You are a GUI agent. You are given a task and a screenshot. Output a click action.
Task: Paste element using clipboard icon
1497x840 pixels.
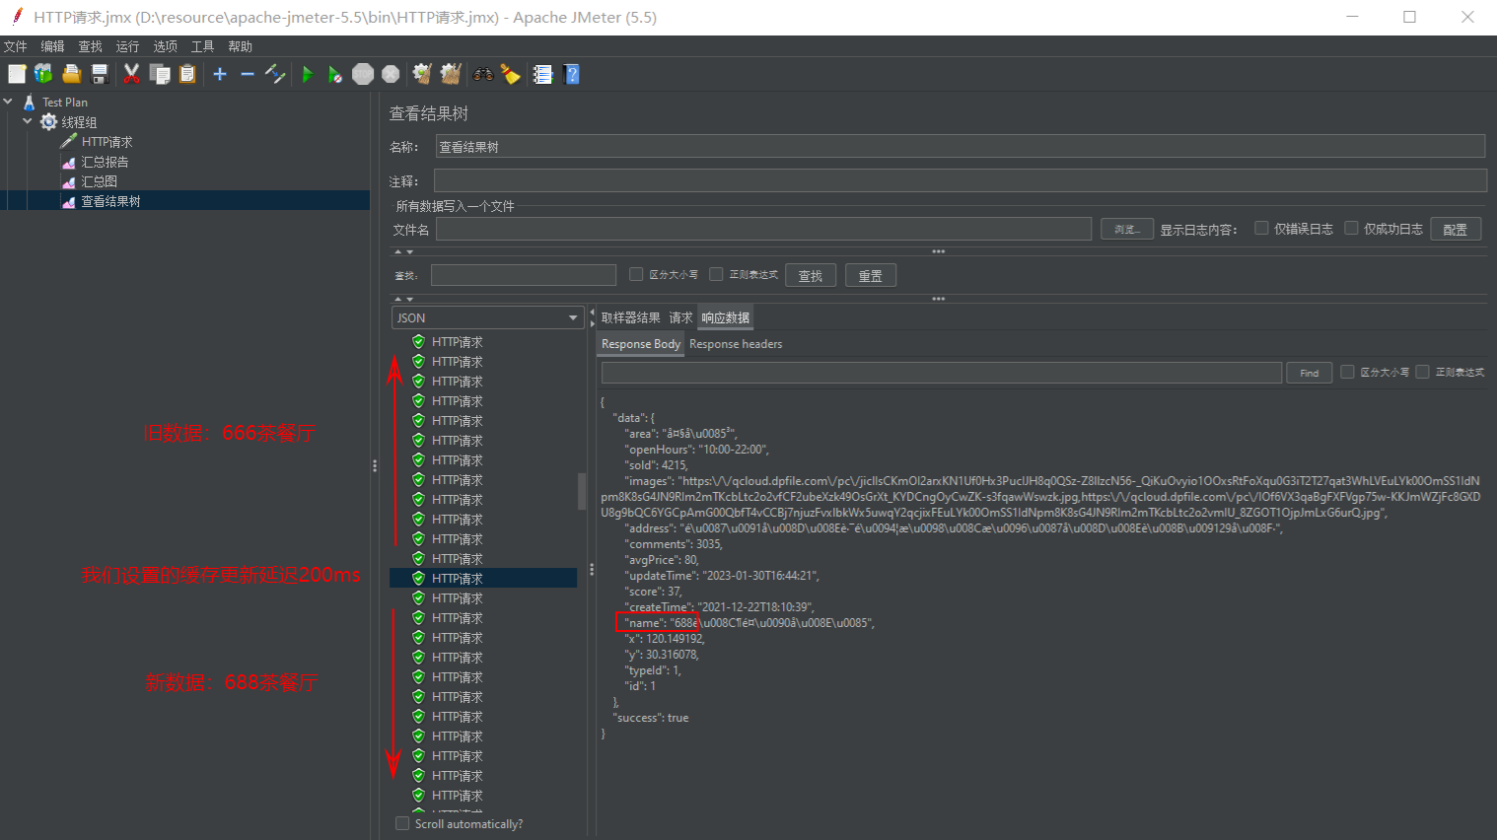coord(187,74)
